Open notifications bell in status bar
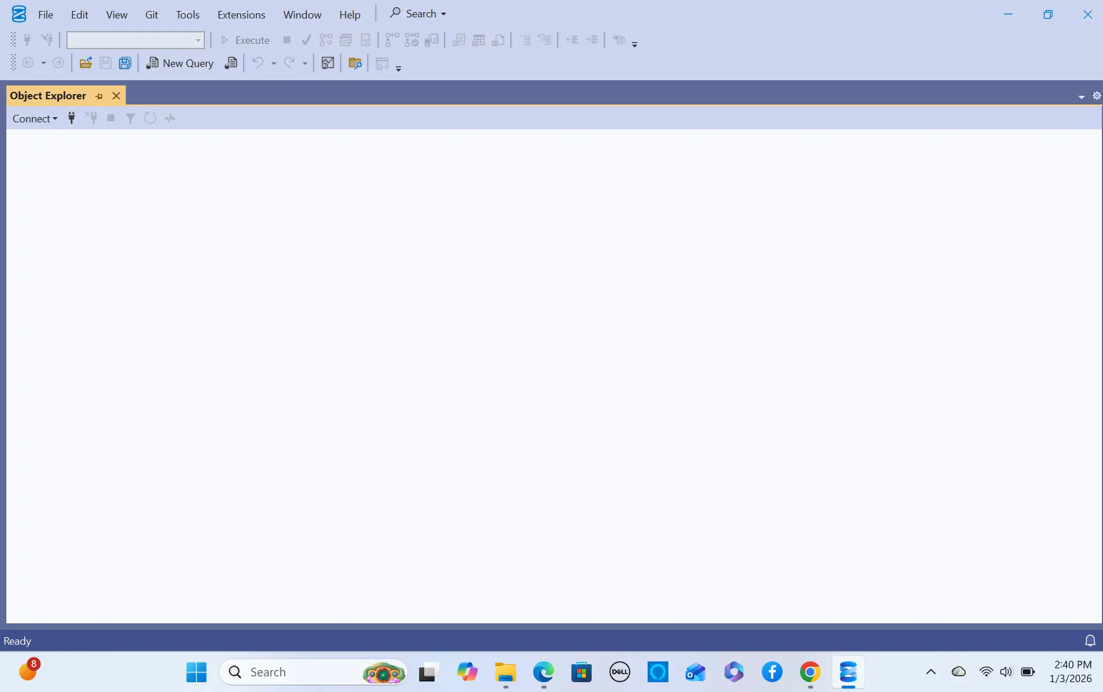 (x=1090, y=641)
